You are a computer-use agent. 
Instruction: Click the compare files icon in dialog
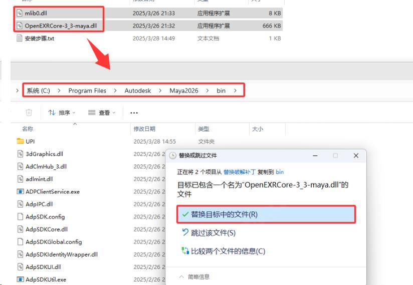coord(185,251)
